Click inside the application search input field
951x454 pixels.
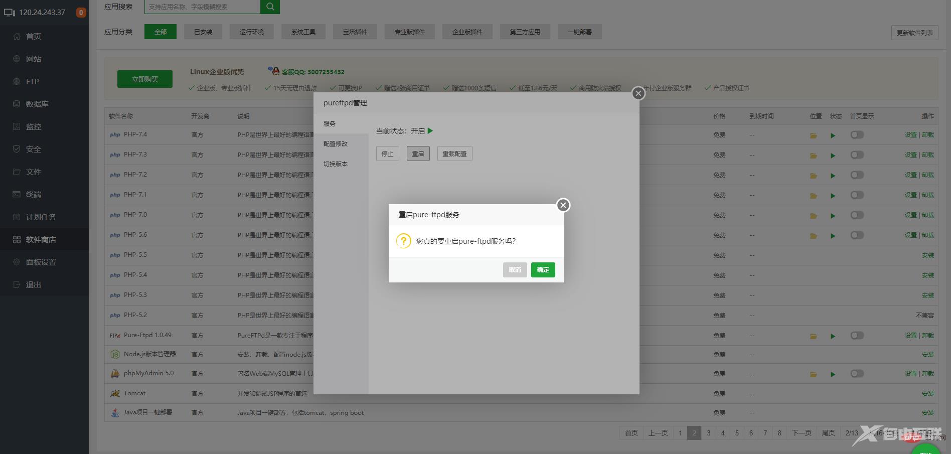tap(201, 7)
